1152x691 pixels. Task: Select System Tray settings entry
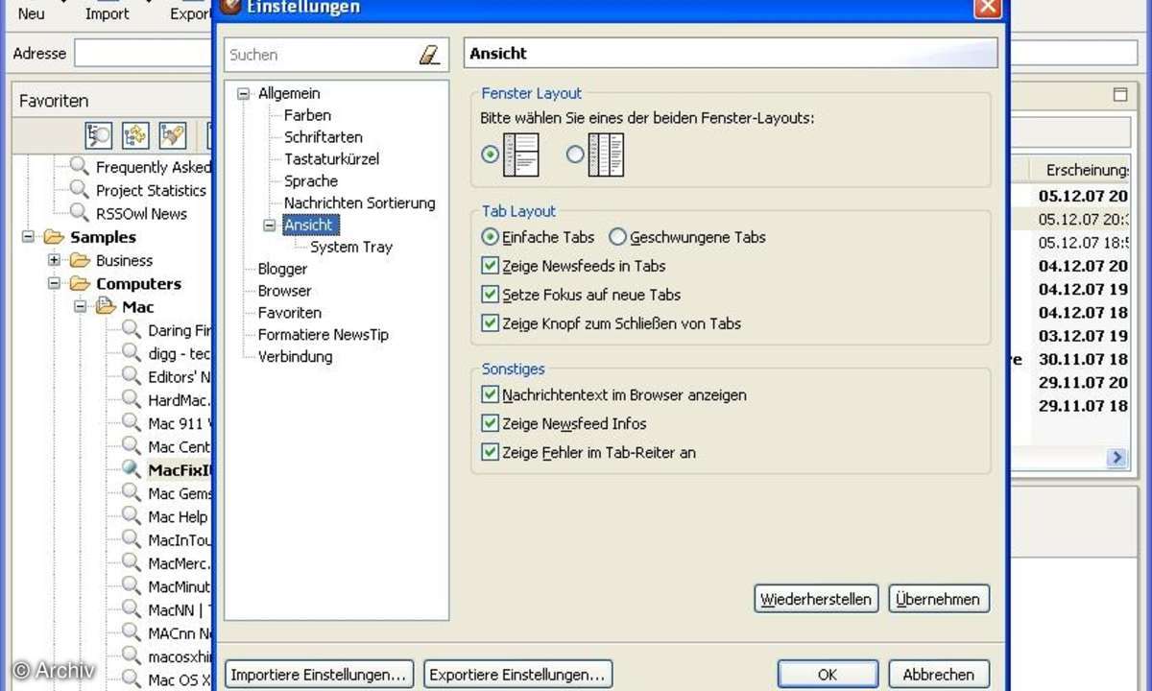point(351,247)
